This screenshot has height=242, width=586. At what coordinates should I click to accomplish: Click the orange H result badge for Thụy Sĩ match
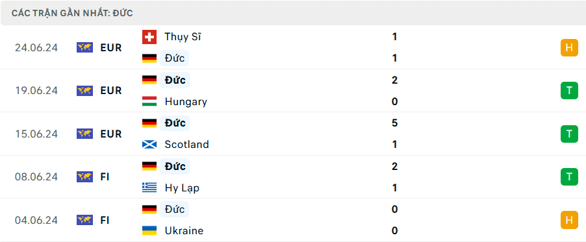tap(569, 48)
